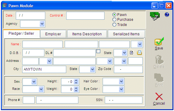
Task: Increase Height with the up spinner arrow
Action: (x=76, y=80)
